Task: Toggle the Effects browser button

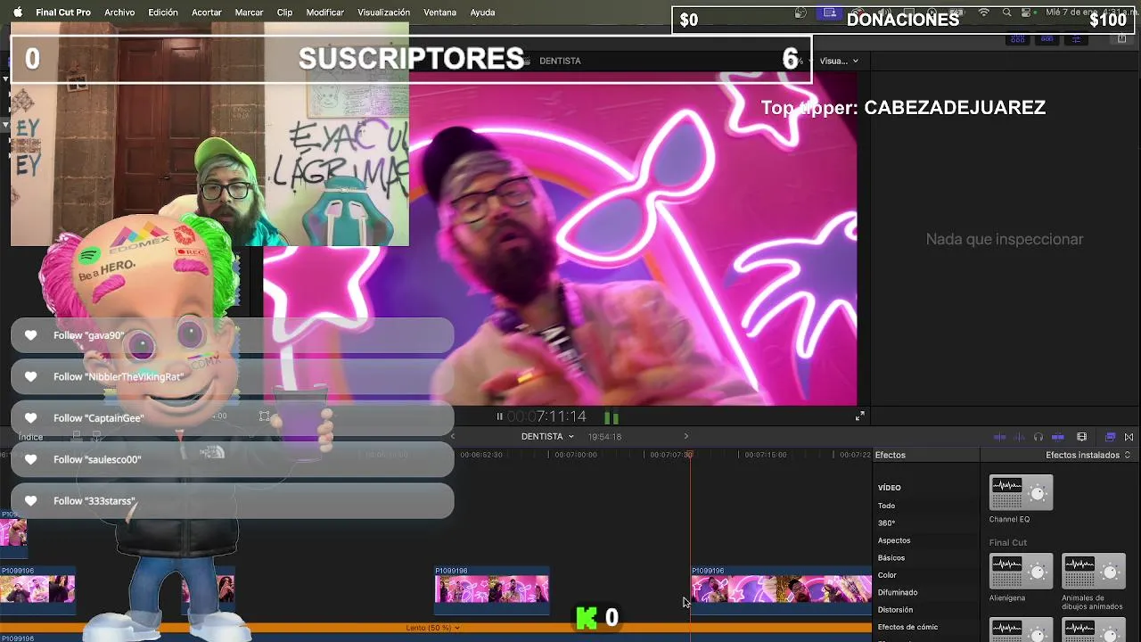Action: [1110, 437]
